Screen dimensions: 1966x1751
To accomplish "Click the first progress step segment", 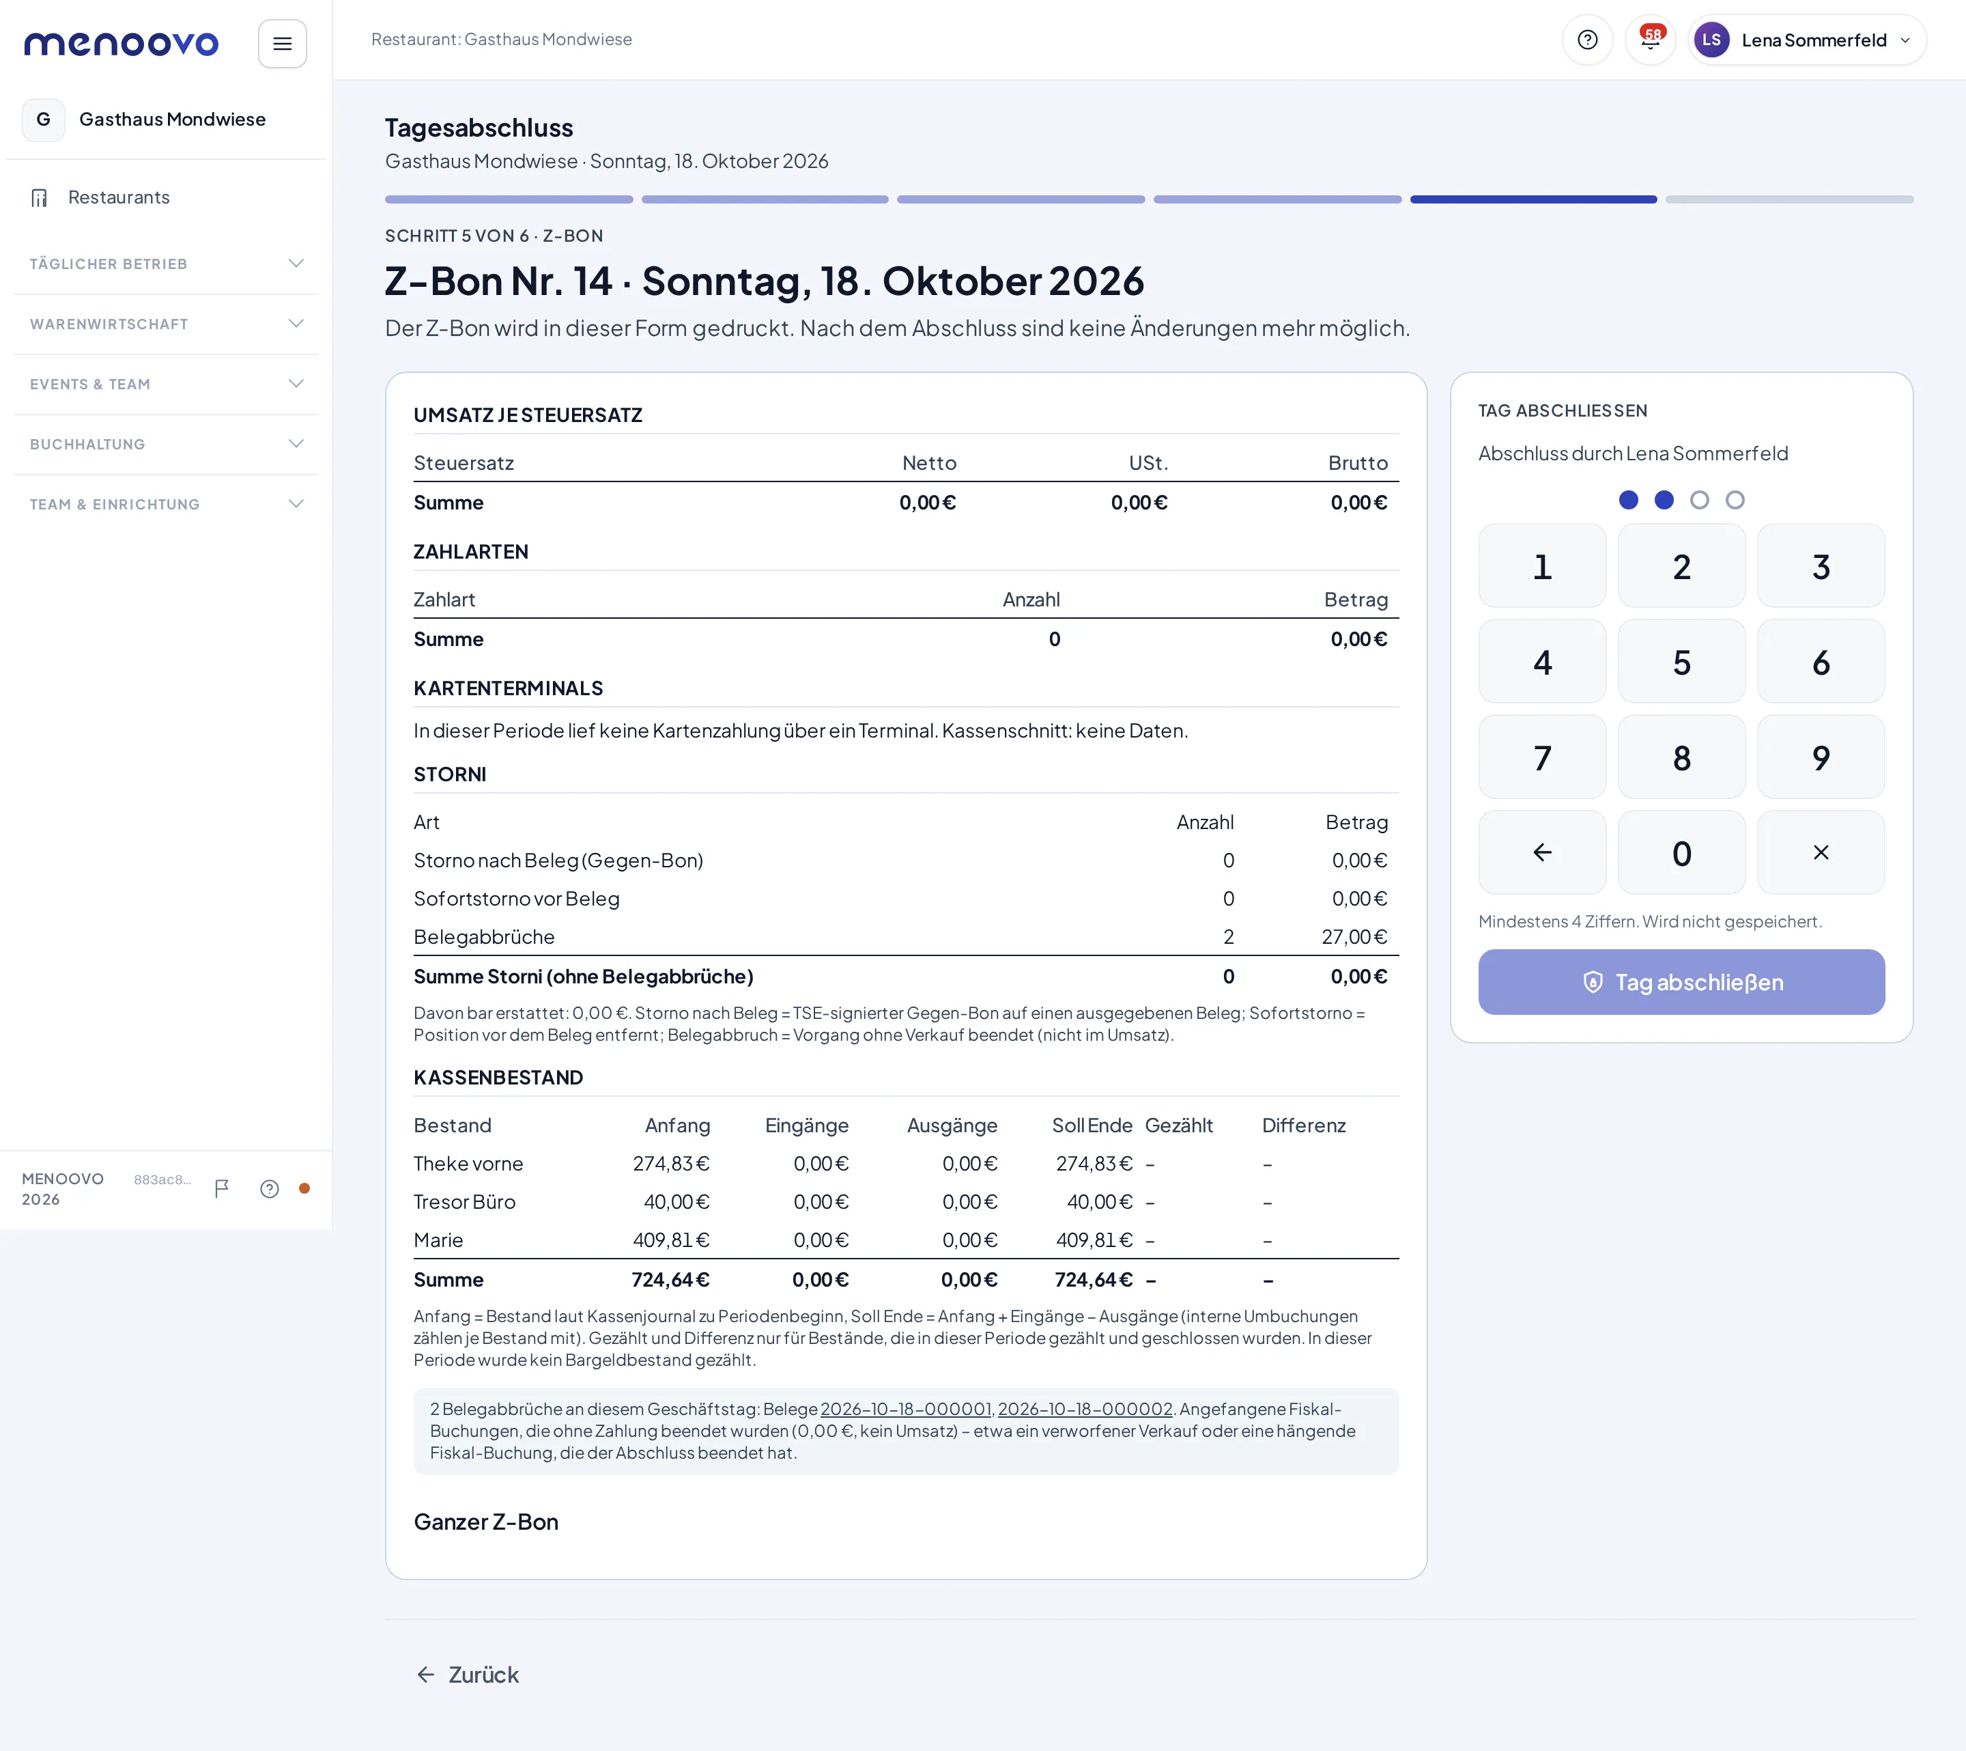I will (509, 199).
